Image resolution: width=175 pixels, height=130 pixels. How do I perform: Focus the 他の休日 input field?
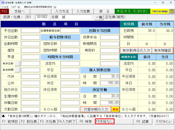click(x=30, y=90)
